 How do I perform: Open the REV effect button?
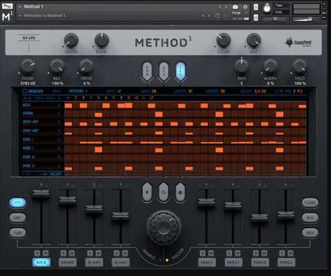(310, 233)
